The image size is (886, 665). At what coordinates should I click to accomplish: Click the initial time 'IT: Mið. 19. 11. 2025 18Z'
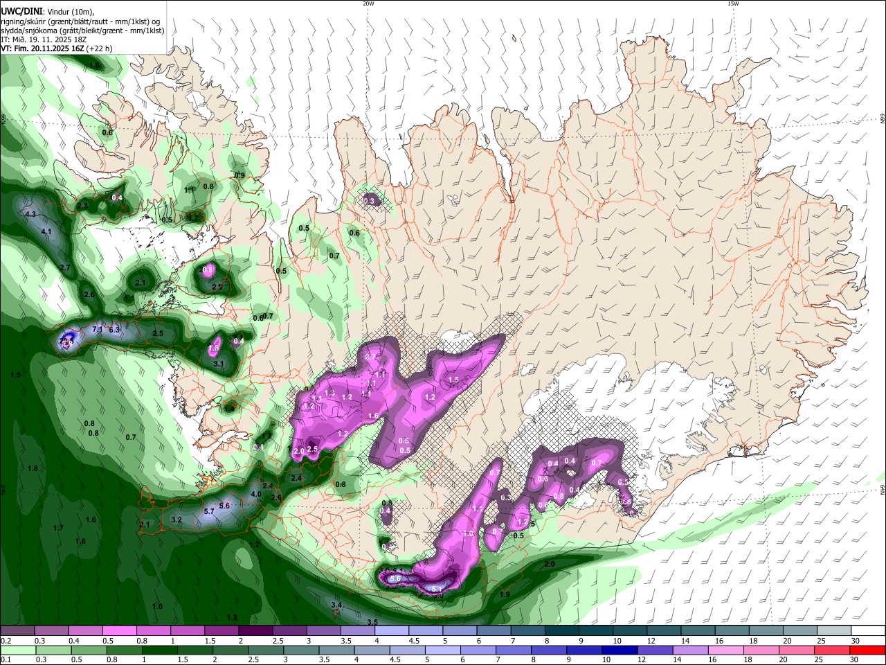pos(44,39)
